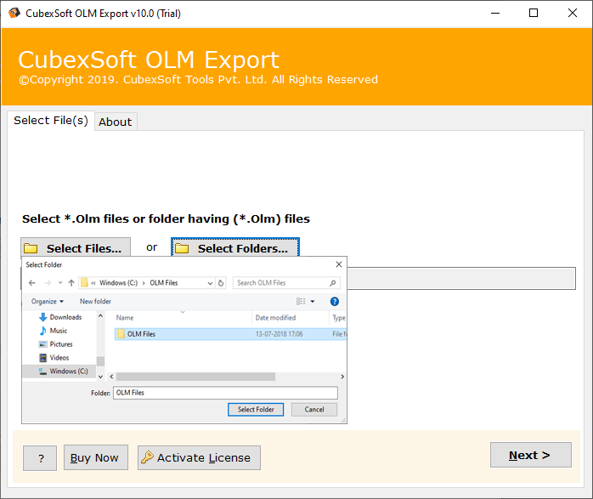Open the address bar path history dropdown
Screen dimensions: 593x499
click(209, 283)
